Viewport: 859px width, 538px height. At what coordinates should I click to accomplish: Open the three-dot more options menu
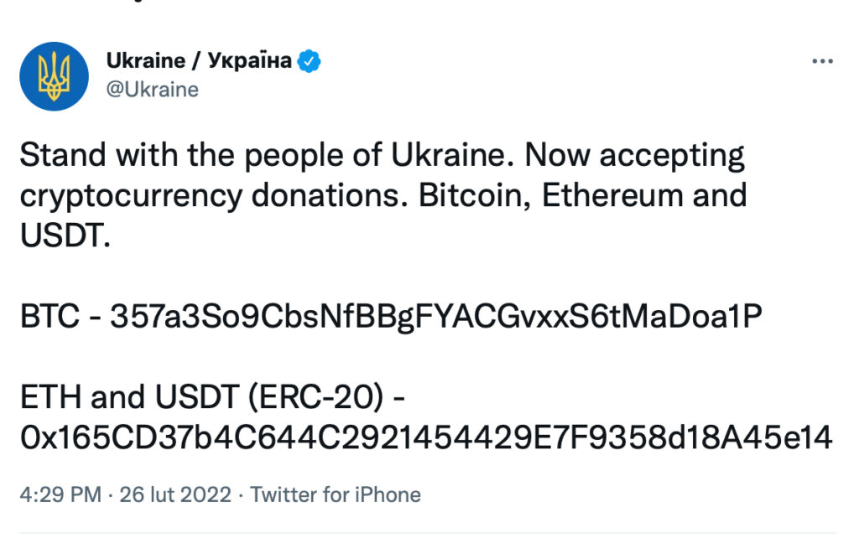[x=820, y=63]
